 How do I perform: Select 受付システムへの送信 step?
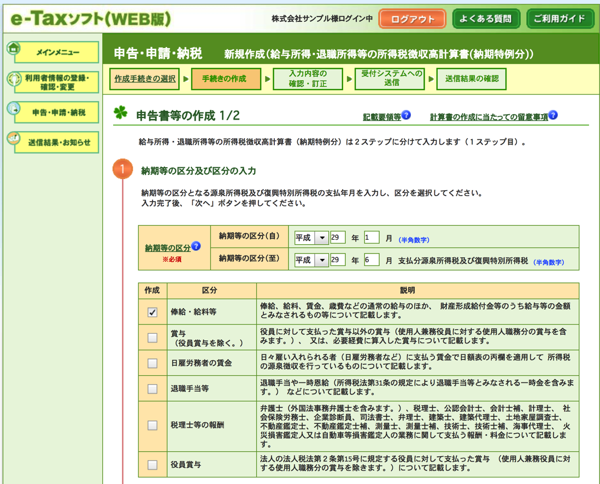390,79
